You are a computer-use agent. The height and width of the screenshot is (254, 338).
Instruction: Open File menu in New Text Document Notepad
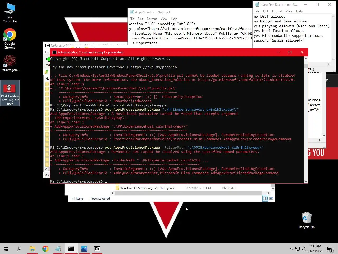point(257,11)
